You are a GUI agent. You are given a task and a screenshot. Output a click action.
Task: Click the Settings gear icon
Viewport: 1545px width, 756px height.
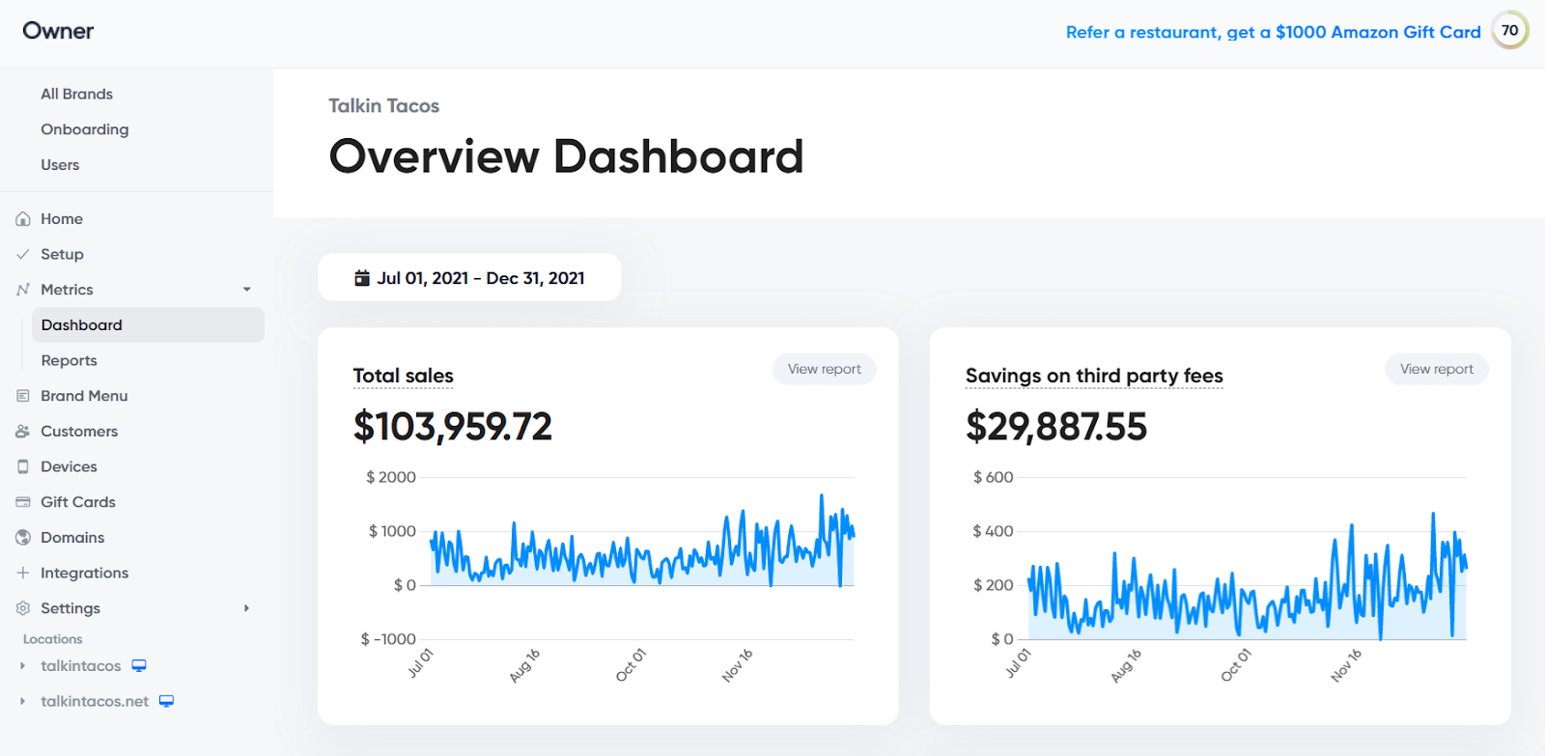[23, 608]
